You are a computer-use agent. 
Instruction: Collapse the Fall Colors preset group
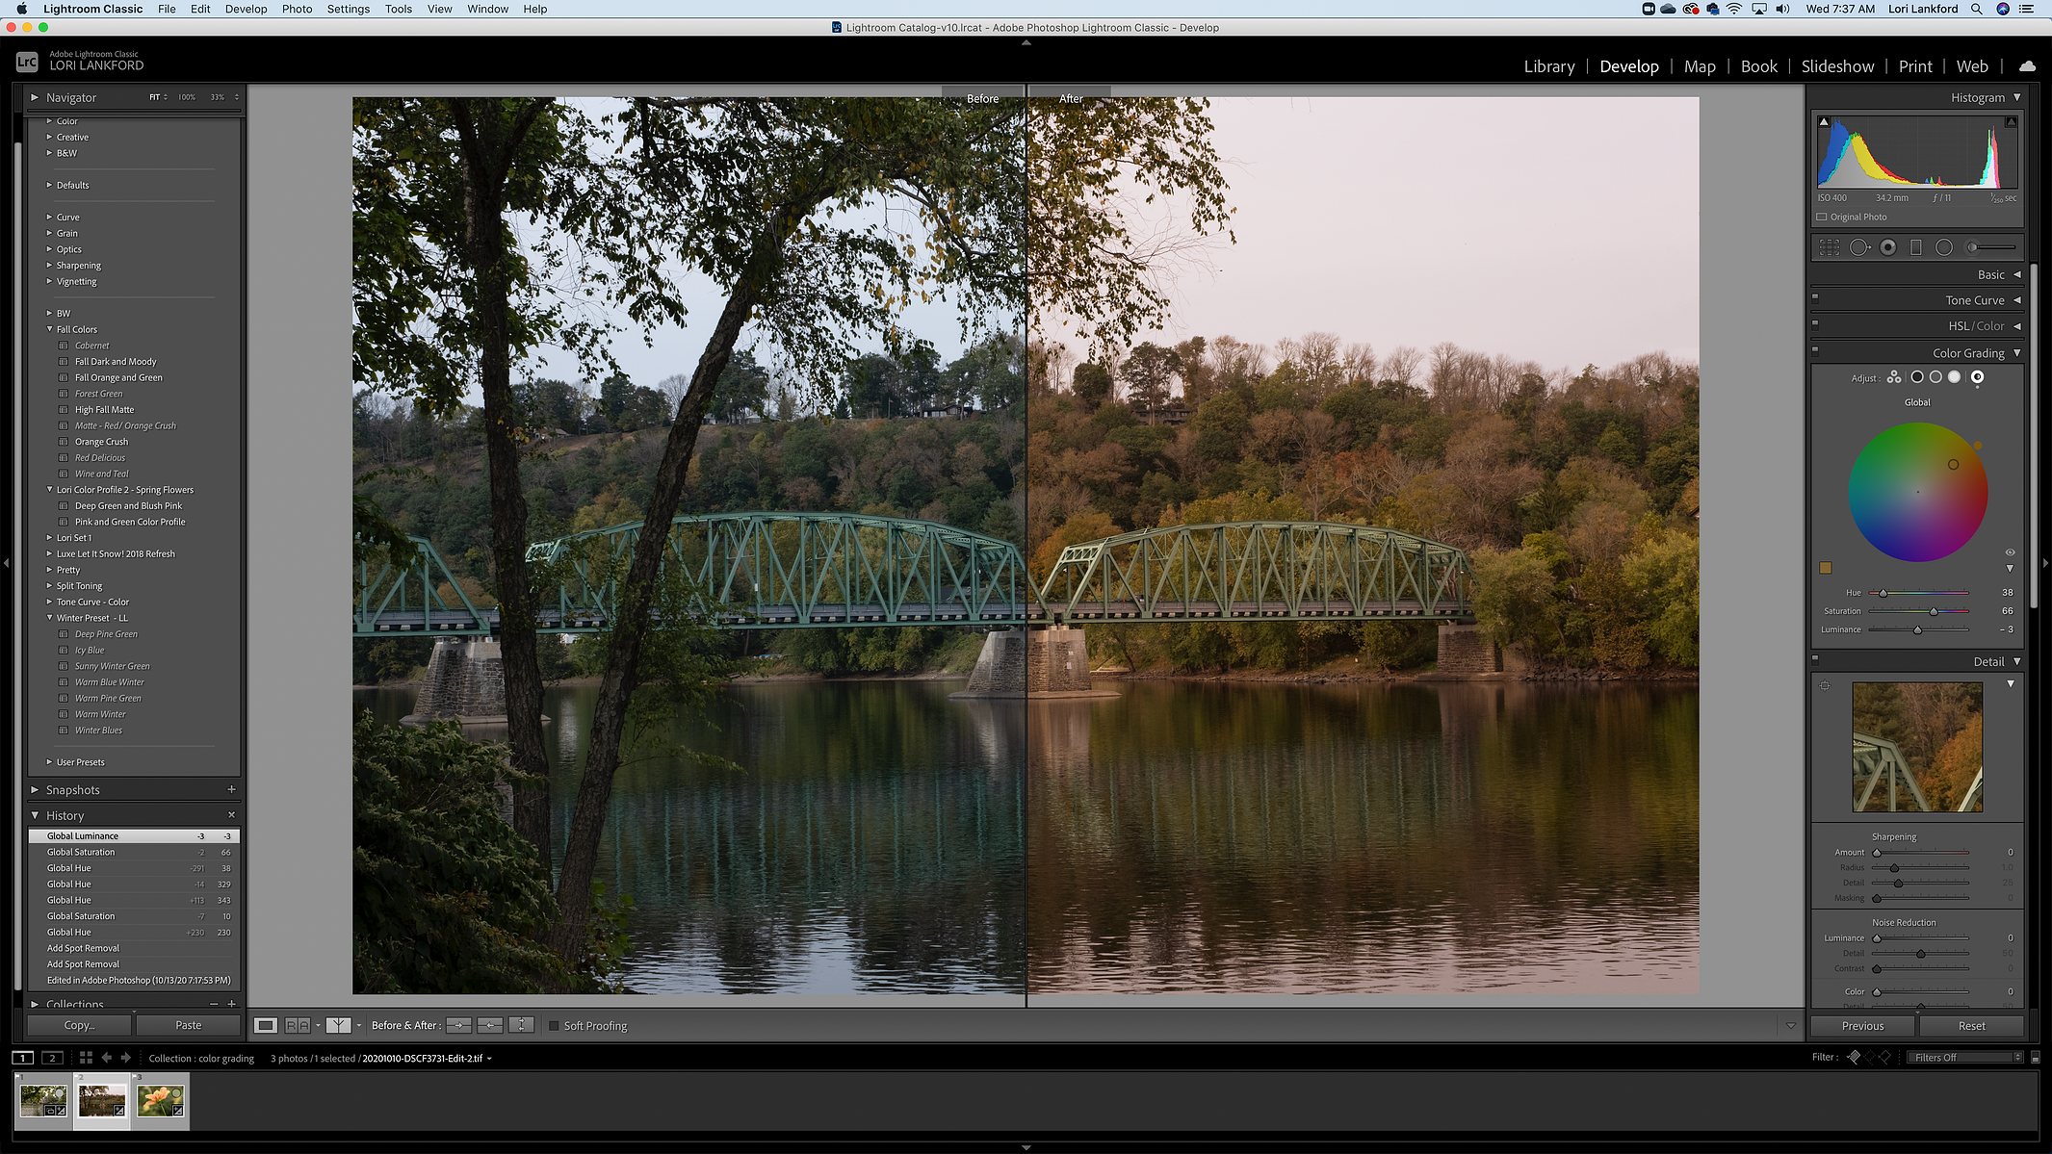(49, 329)
